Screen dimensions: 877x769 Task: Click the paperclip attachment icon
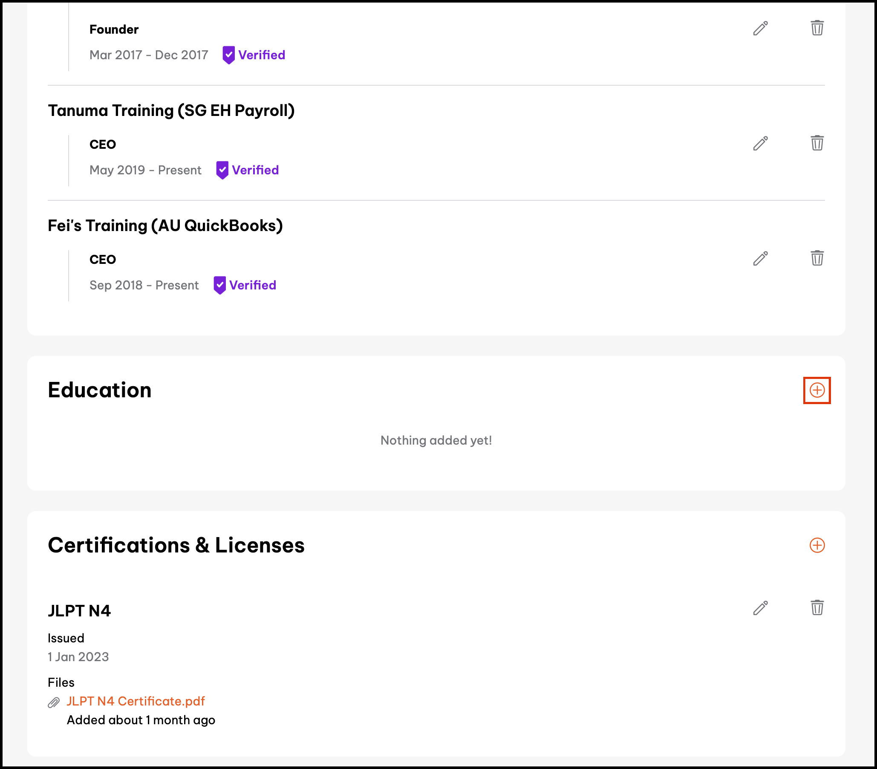click(54, 703)
